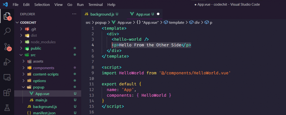Click the closing </template> tag
The height and width of the screenshot is (115, 286).
pos(115,56)
